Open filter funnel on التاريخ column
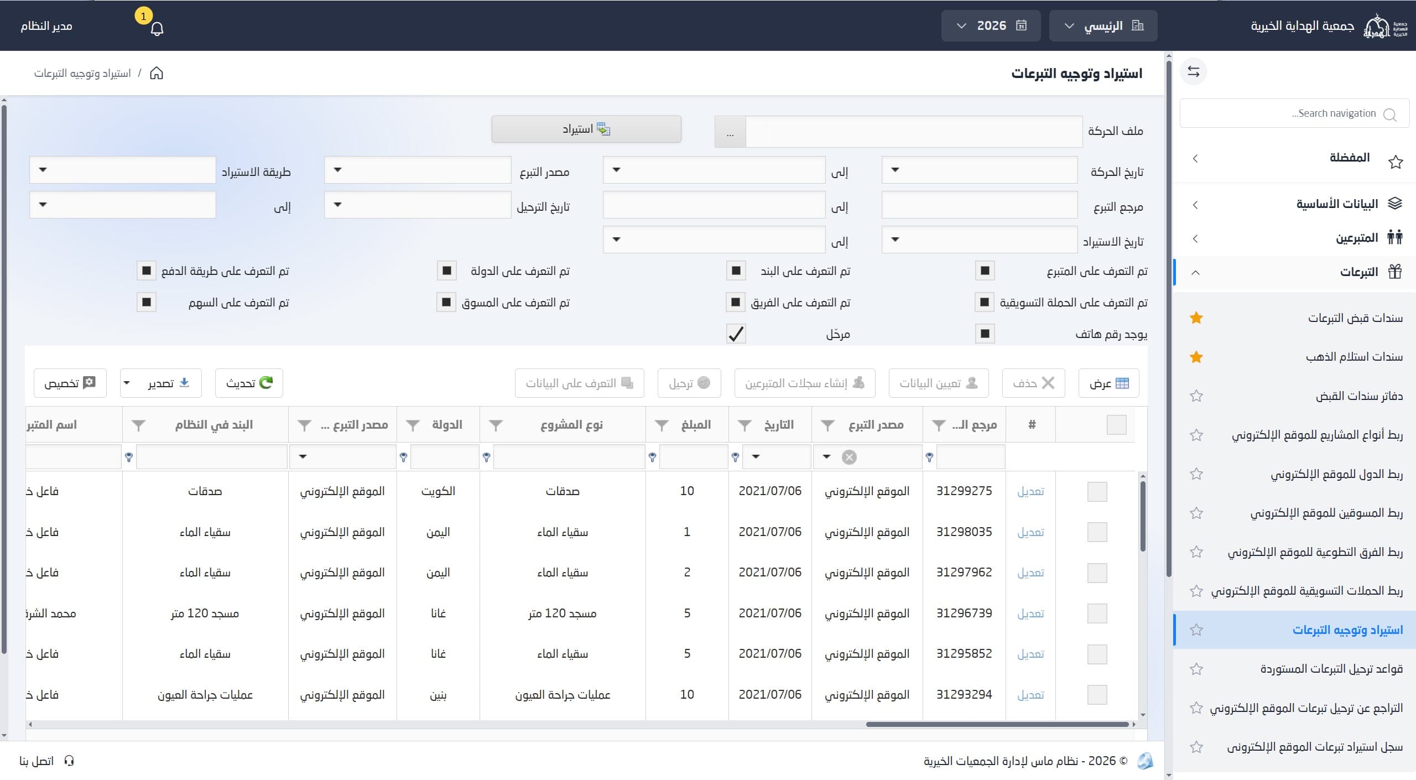The image size is (1416, 780). pos(745,425)
